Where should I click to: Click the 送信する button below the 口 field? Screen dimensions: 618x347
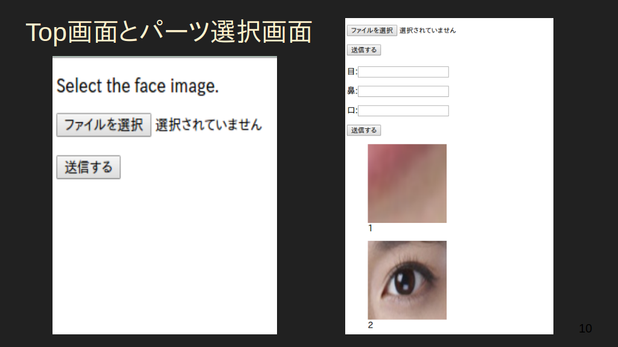tap(364, 130)
